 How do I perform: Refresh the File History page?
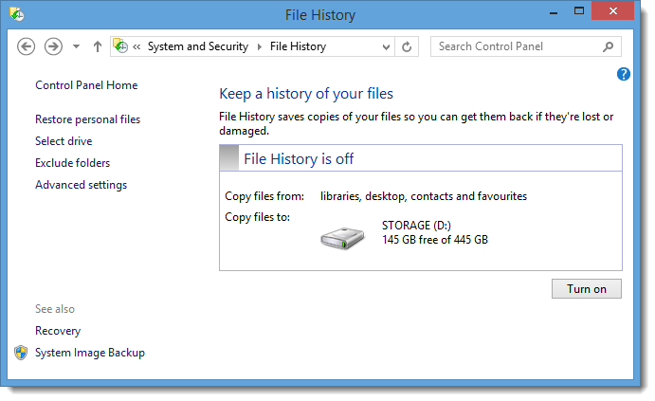pyautogui.click(x=407, y=46)
